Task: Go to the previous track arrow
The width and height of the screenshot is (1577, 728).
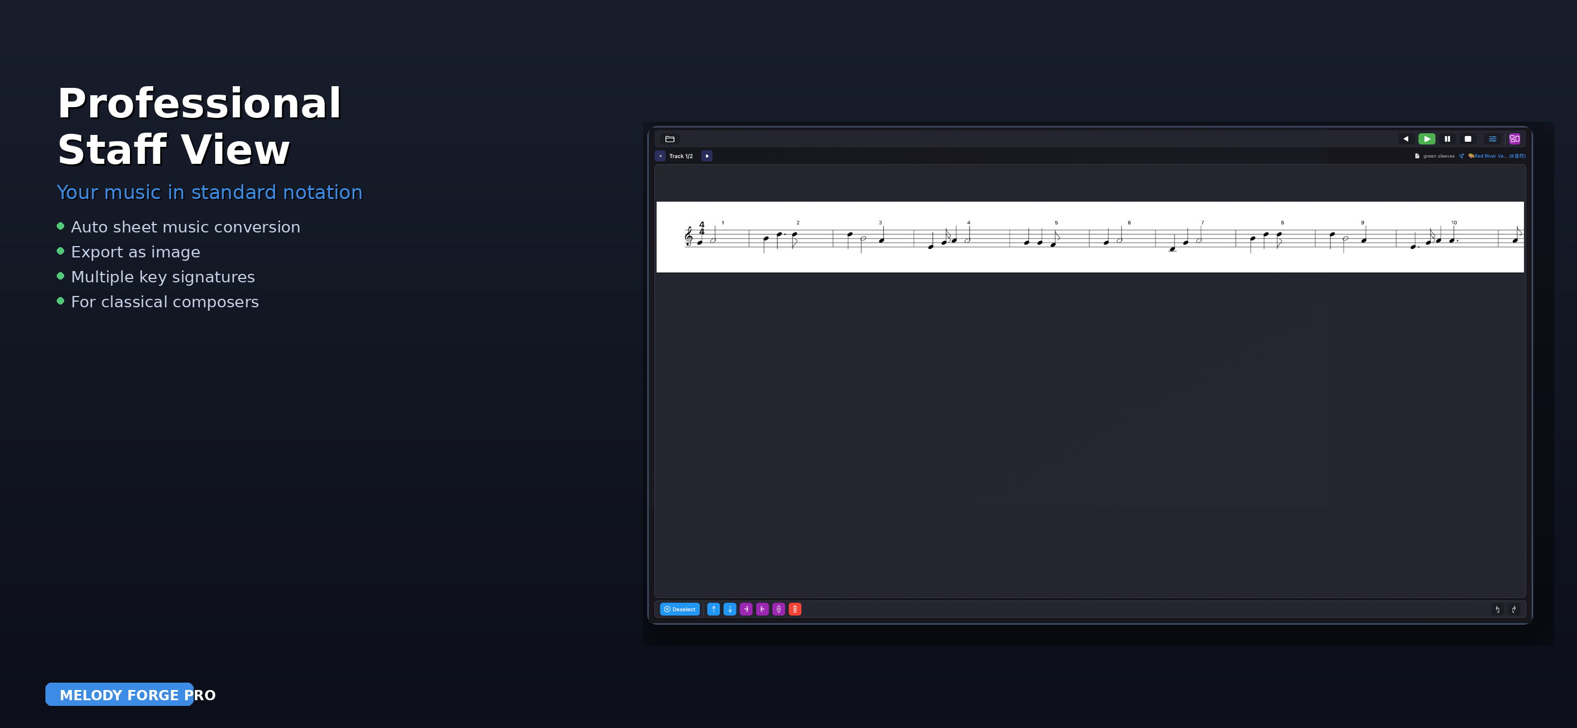Action: [660, 156]
